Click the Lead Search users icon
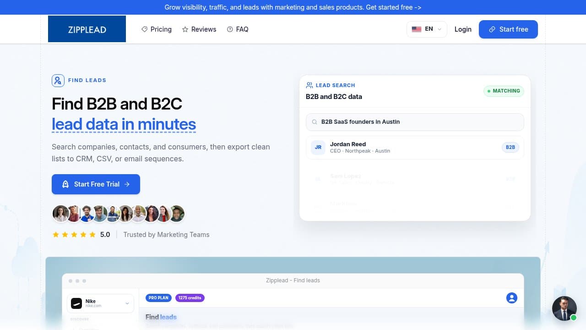Screen dimensions: 586x330 click(309, 85)
